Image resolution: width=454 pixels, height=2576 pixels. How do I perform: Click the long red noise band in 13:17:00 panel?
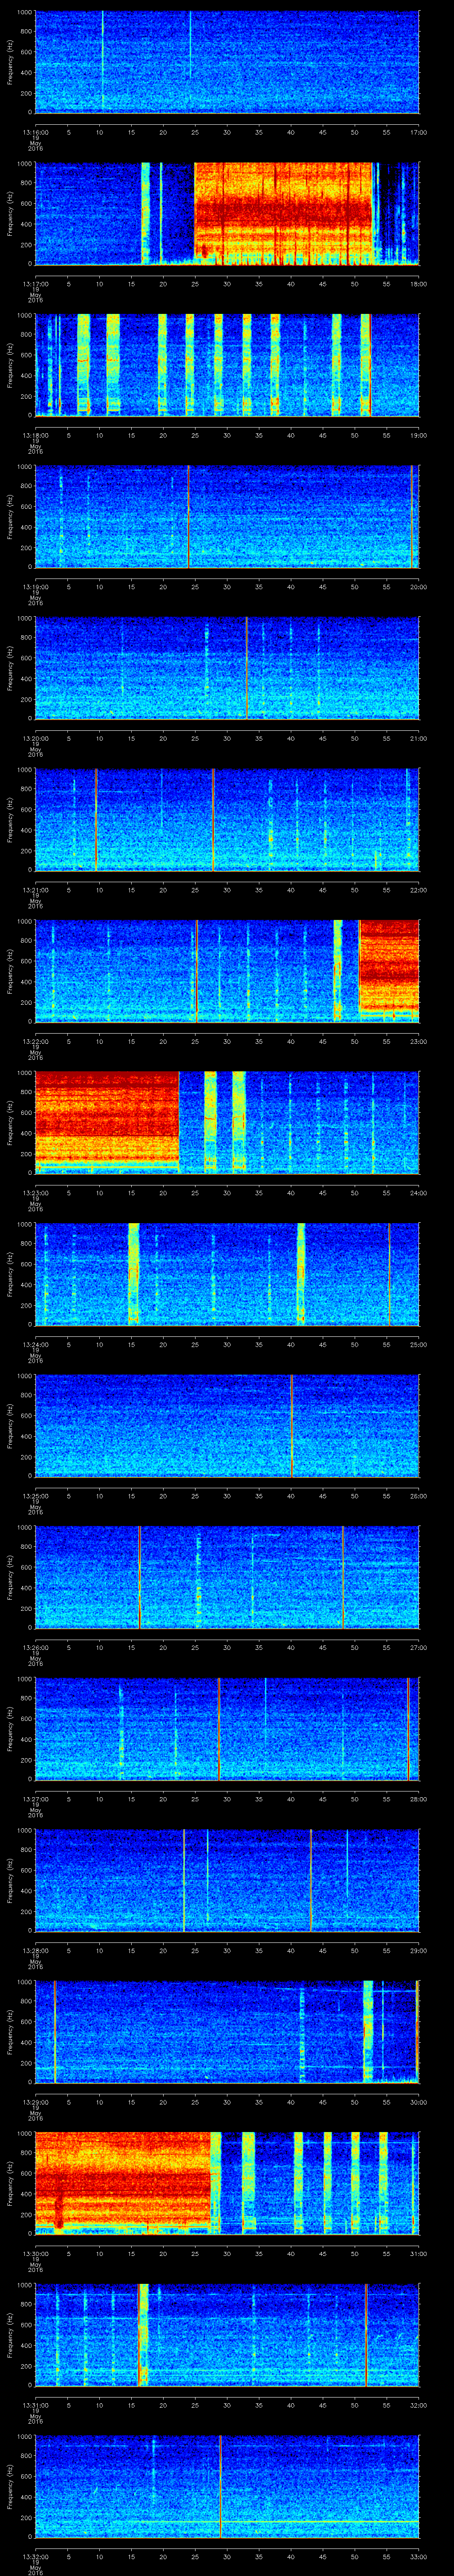283,213
